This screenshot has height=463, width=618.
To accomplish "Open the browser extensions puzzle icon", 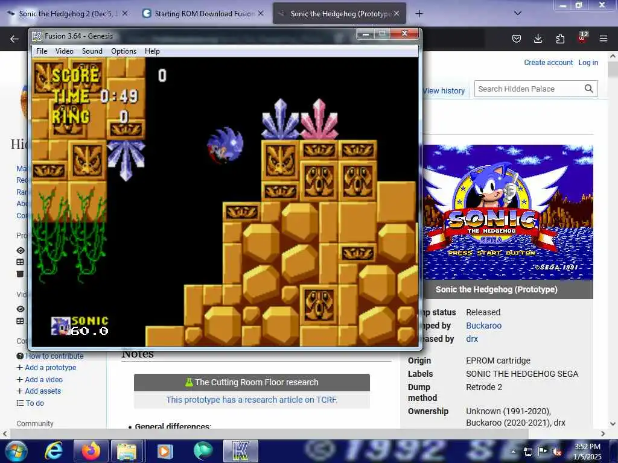I will coord(560,39).
